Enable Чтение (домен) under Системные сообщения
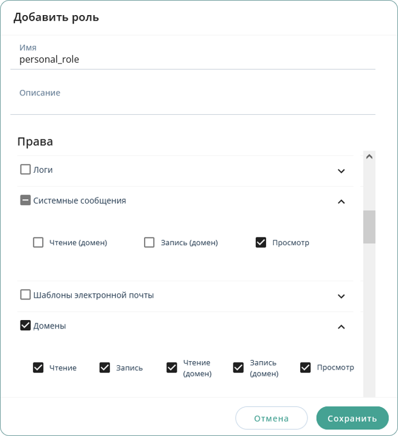Viewport: 398px width, 436px height. click(38, 243)
